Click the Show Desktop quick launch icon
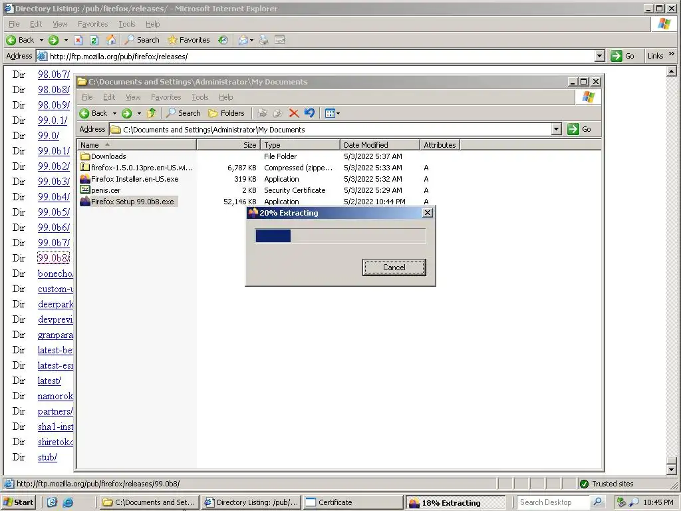 pyautogui.click(x=52, y=502)
